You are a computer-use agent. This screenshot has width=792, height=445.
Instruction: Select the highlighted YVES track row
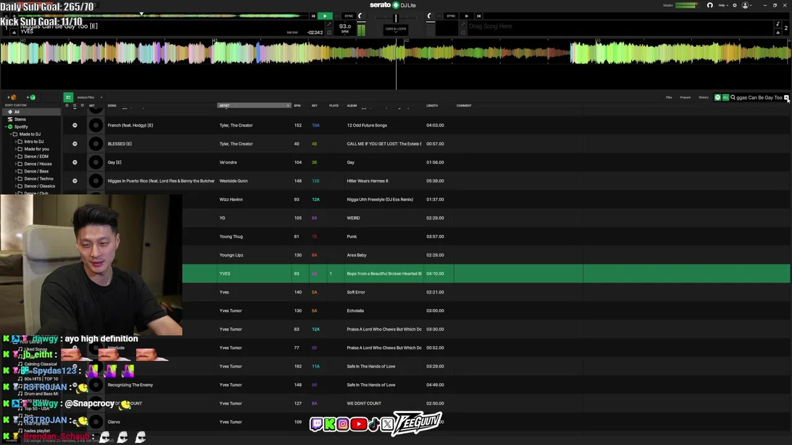click(x=486, y=274)
